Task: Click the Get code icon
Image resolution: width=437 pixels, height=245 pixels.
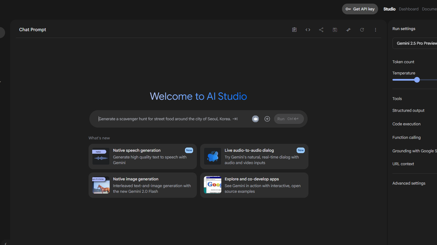Action: [x=308, y=29]
